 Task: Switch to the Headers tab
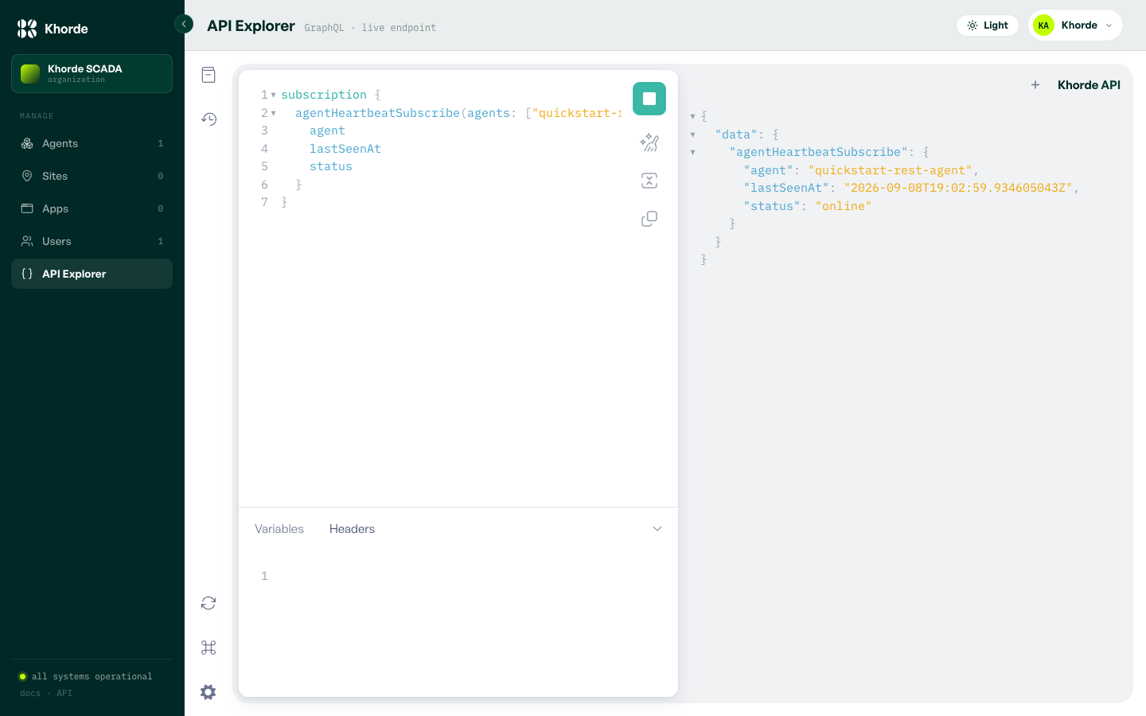352,529
